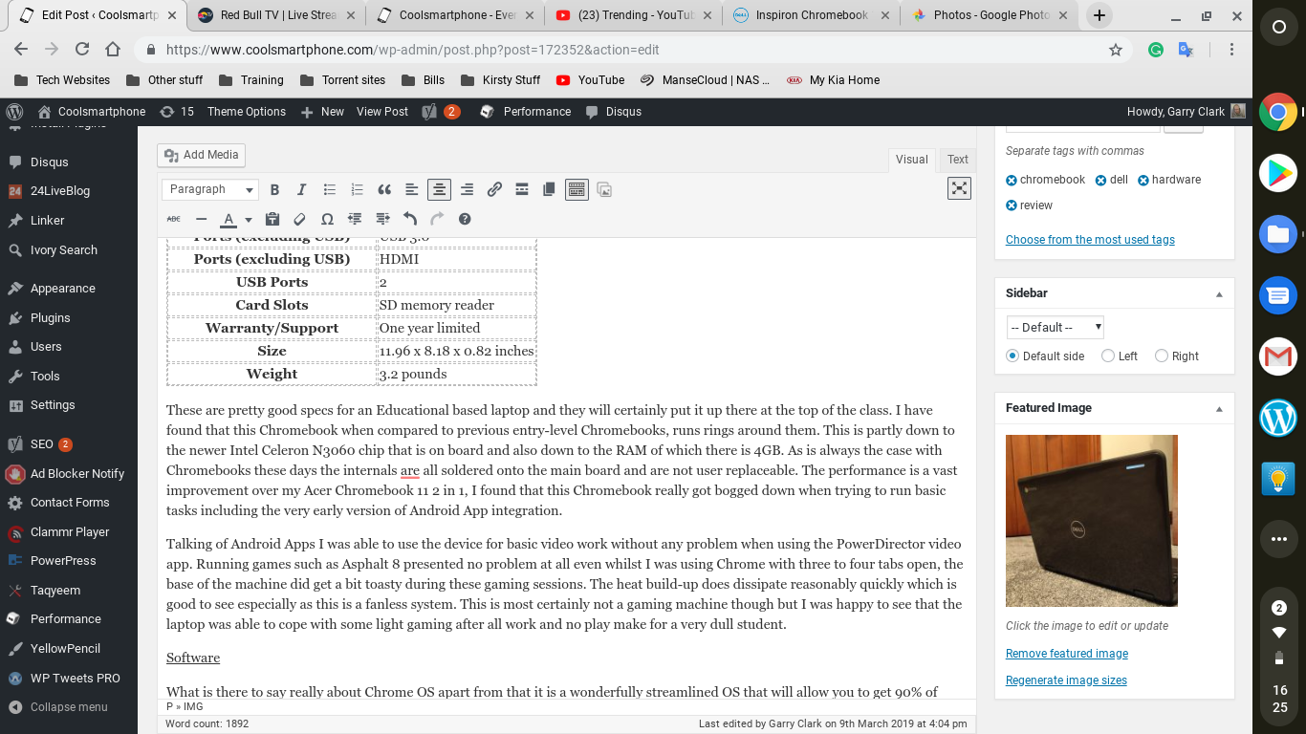
Task: Select Paste as text tool
Action: pos(272,219)
